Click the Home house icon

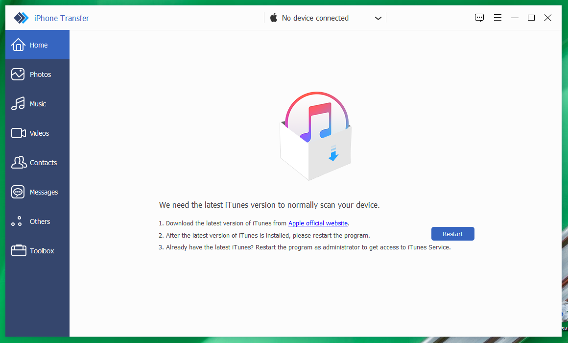coord(18,45)
